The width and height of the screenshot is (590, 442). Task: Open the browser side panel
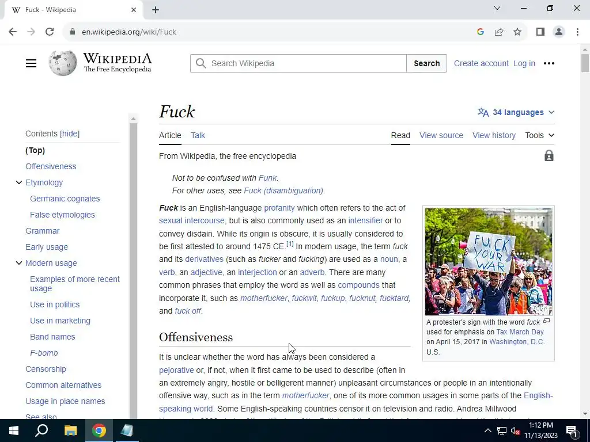click(540, 32)
